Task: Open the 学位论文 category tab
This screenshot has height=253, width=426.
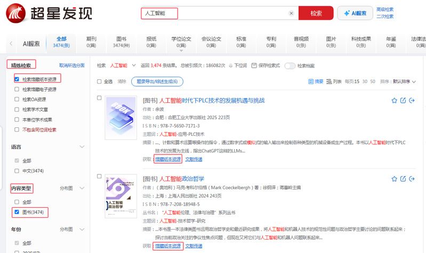Action: (x=181, y=42)
